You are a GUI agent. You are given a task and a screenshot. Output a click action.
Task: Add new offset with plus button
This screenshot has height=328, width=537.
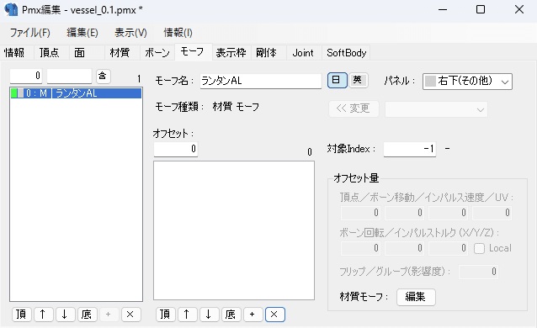coord(252,315)
